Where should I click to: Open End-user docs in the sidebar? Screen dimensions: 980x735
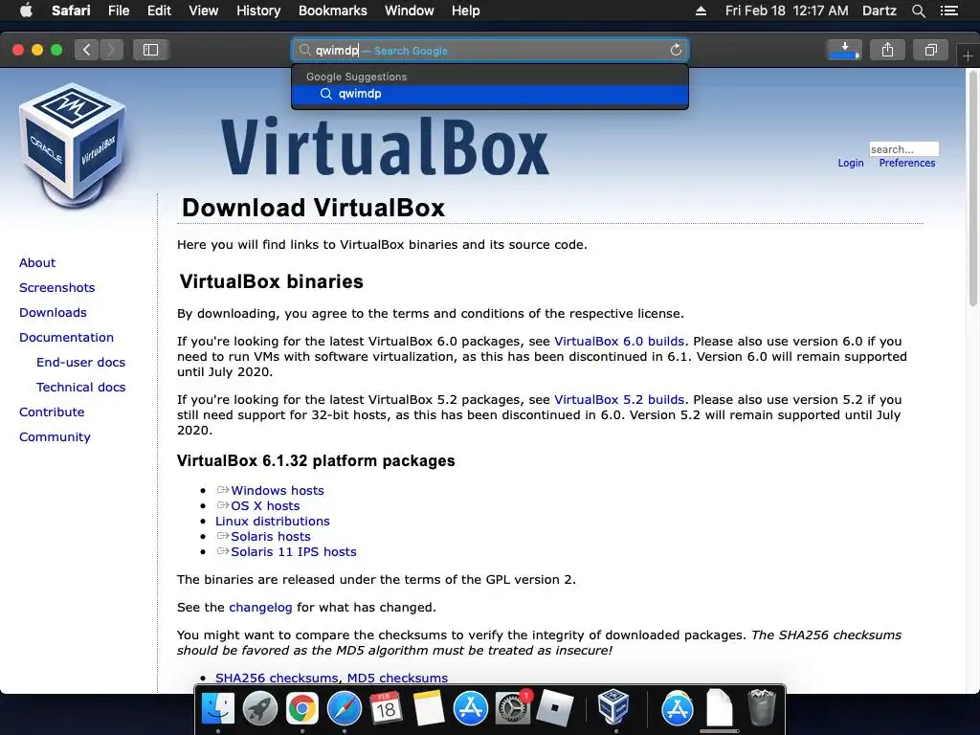point(80,363)
